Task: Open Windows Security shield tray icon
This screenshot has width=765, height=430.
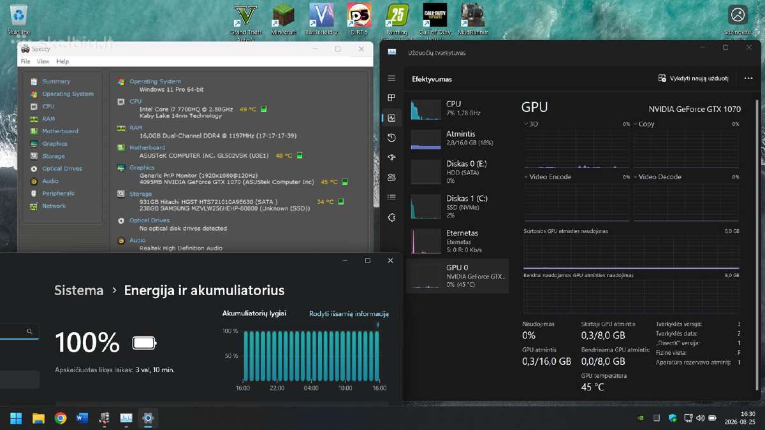Action: tap(673, 419)
